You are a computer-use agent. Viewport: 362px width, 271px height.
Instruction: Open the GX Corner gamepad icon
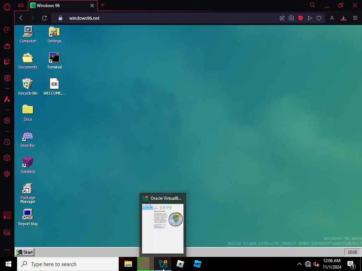tap(21, 5)
